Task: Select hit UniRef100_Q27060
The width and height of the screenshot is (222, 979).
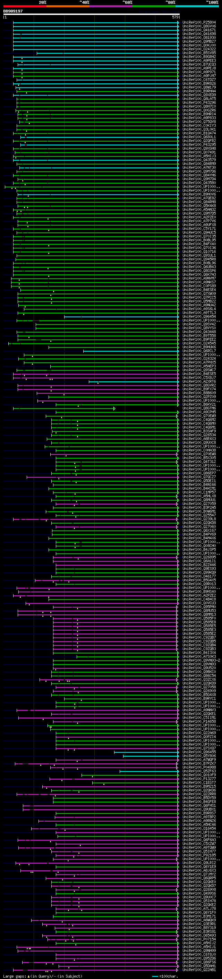Action: point(199,527)
